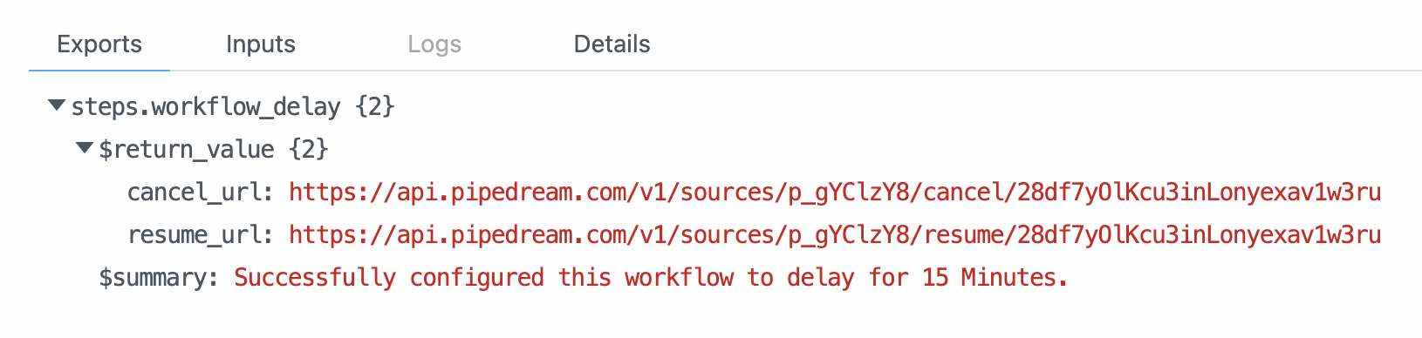The height and width of the screenshot is (338, 1422).
Task: Open the resume_url Pipedream API link
Action: [835, 234]
